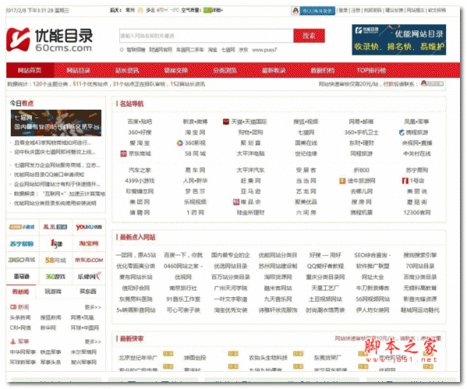Viewport: 467px width, 389px height.
Task: Open the 七迎网 featured news image
Action: click(56, 123)
